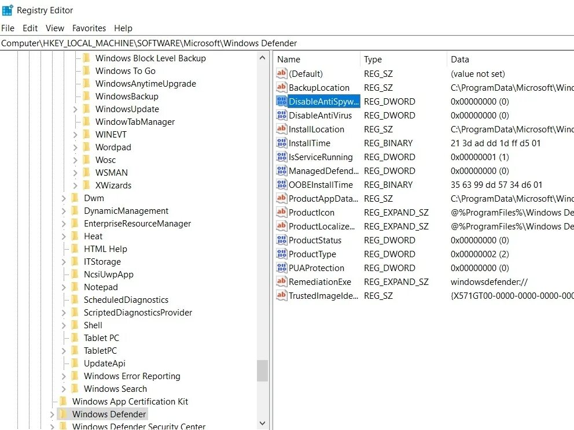This screenshot has height=430, width=574.
Task: Open the Edit menu
Action: click(x=30, y=28)
